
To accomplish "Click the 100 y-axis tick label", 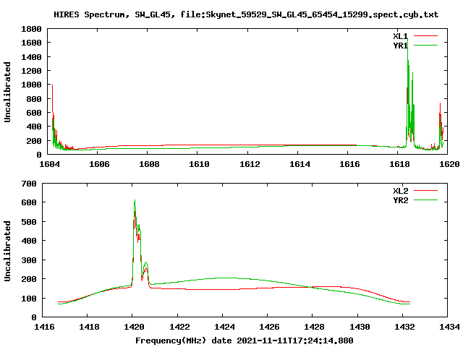I will pos(29,299).
